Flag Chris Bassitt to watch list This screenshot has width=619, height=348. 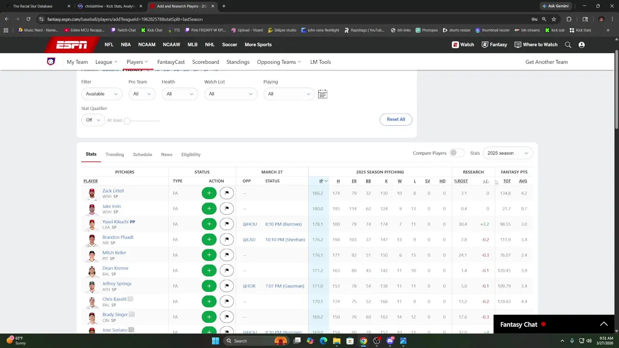(227, 301)
